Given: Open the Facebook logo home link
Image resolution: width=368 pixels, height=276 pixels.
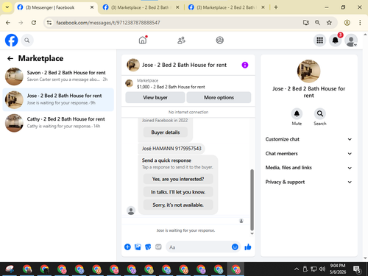Looking at the screenshot, I should [12, 40].
